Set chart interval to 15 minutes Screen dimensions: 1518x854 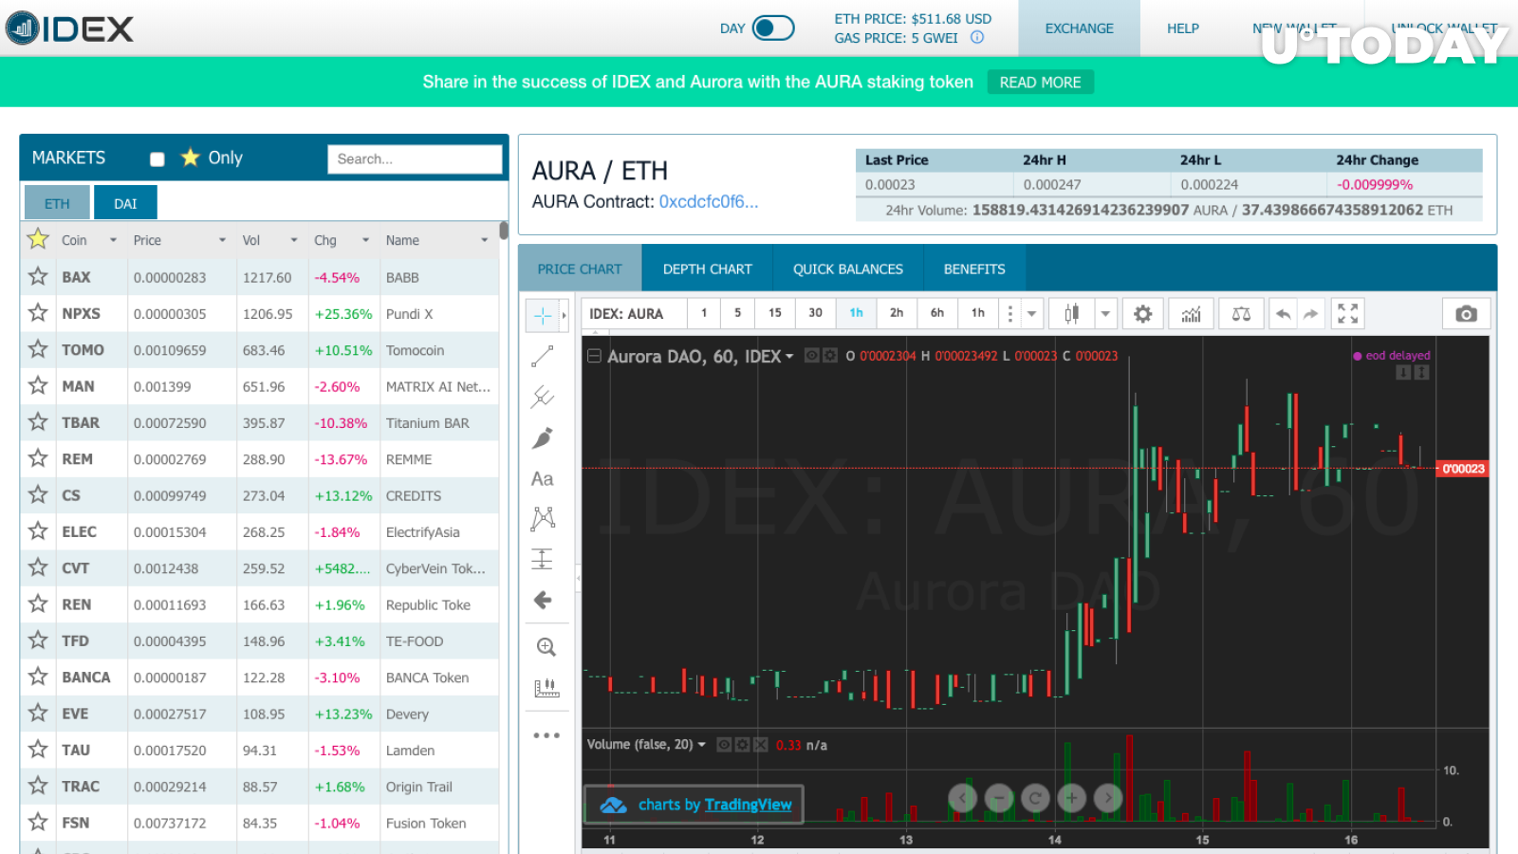tap(775, 313)
